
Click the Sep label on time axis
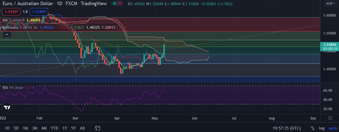[x=313, y=118]
